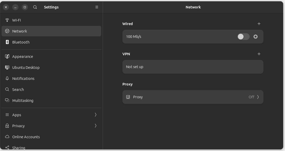Select Wi-Fi in the sidebar
285x151 pixels.
coord(51,20)
